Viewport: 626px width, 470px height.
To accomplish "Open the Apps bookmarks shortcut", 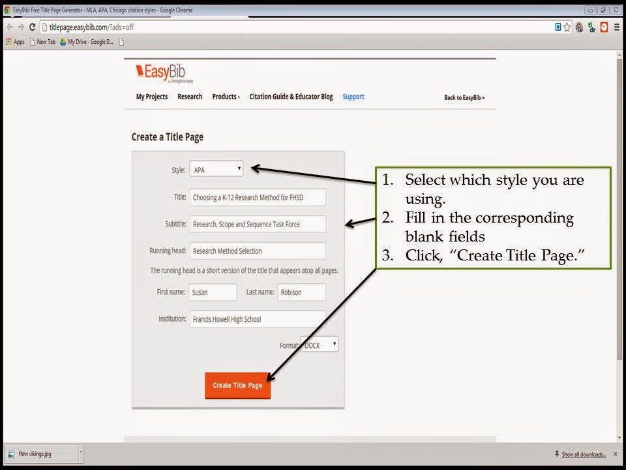I will 15,42.
